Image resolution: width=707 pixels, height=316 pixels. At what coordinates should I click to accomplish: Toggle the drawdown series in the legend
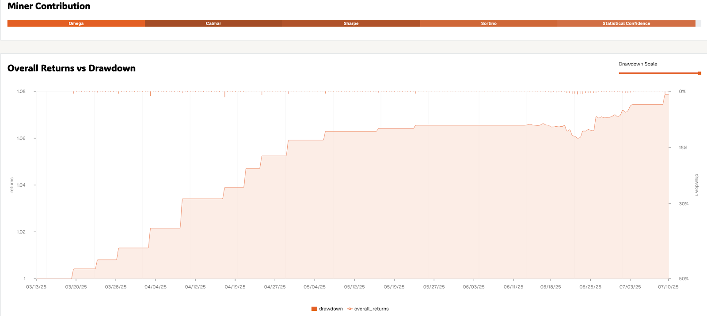[x=331, y=309]
